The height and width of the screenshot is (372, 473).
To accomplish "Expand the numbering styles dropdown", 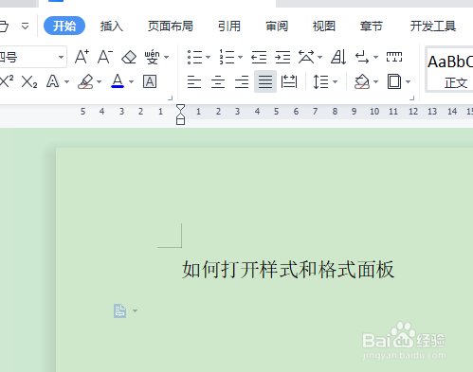I will coord(240,58).
